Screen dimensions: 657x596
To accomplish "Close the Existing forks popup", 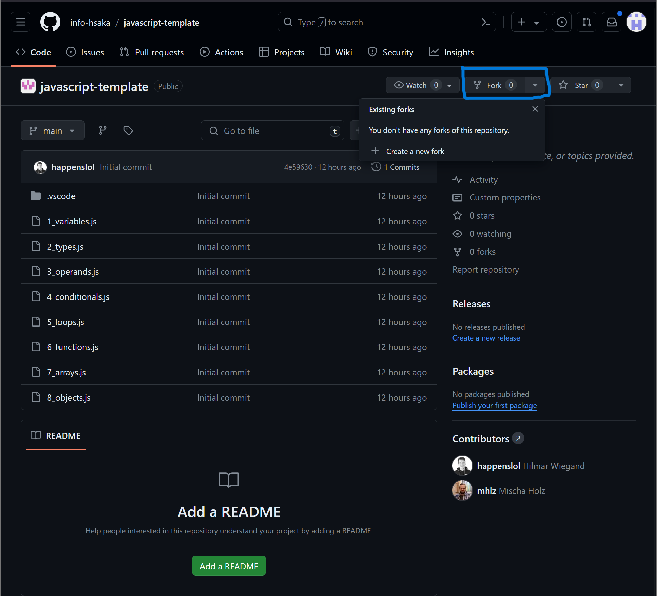I will (x=535, y=109).
